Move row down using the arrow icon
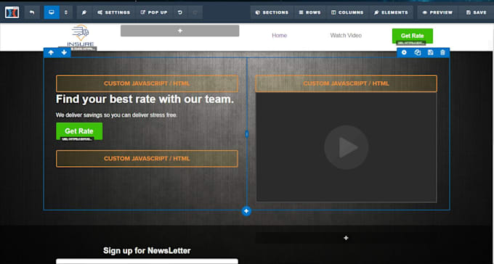Image resolution: width=494 pixels, height=264 pixels. tap(64, 52)
